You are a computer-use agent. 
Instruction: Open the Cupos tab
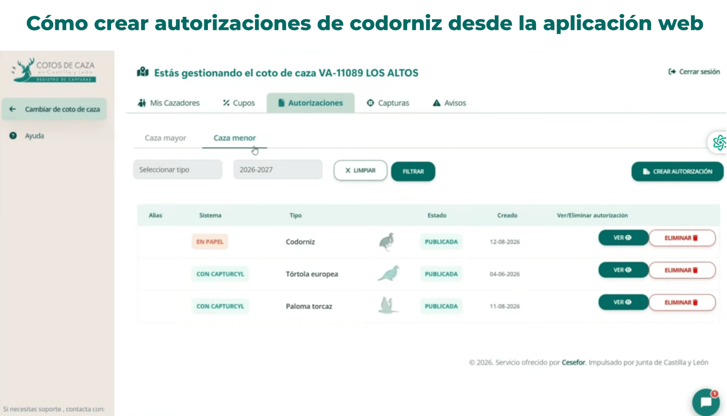(x=239, y=103)
